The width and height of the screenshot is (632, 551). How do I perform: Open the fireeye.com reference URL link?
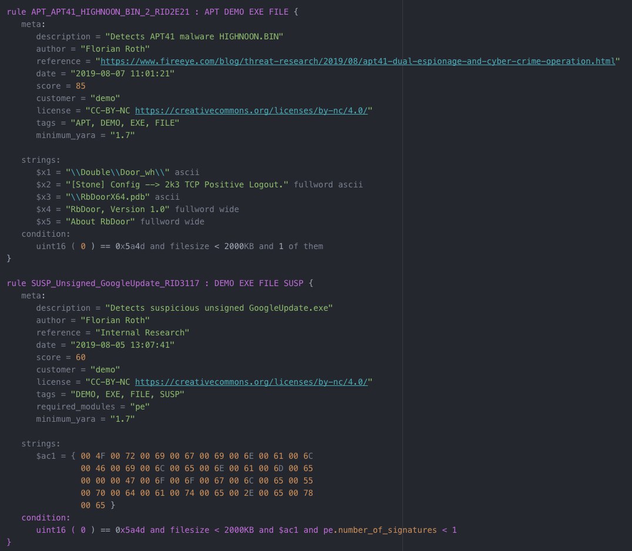pos(358,61)
